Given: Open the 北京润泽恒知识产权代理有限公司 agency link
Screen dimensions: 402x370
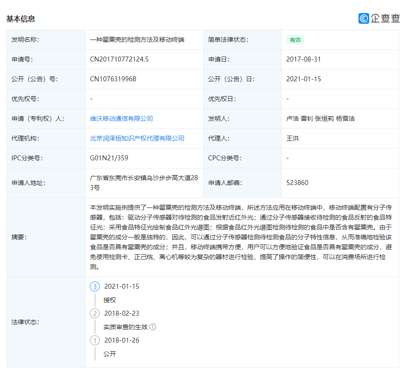Looking at the screenshot, I should coord(137,138).
